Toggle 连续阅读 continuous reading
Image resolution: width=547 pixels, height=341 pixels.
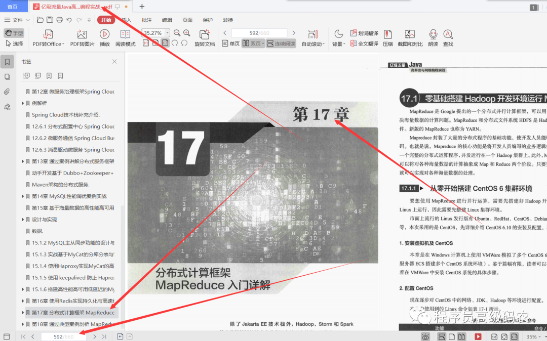click(x=281, y=44)
